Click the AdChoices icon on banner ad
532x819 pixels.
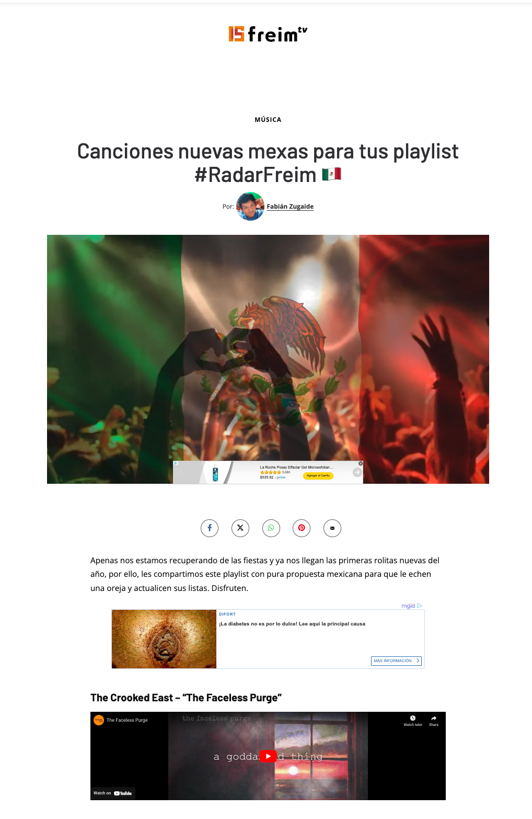[176, 463]
